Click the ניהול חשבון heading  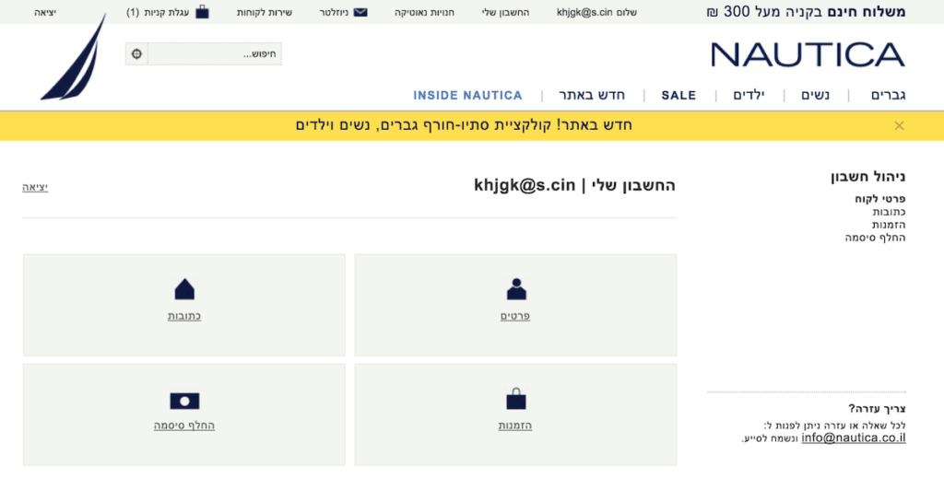tap(868, 177)
